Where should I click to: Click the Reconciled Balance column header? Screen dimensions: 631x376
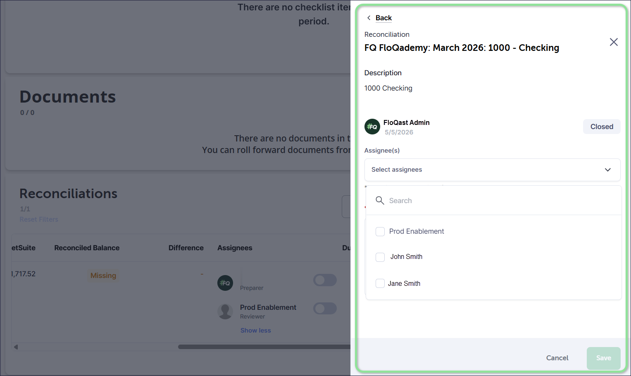(x=87, y=248)
